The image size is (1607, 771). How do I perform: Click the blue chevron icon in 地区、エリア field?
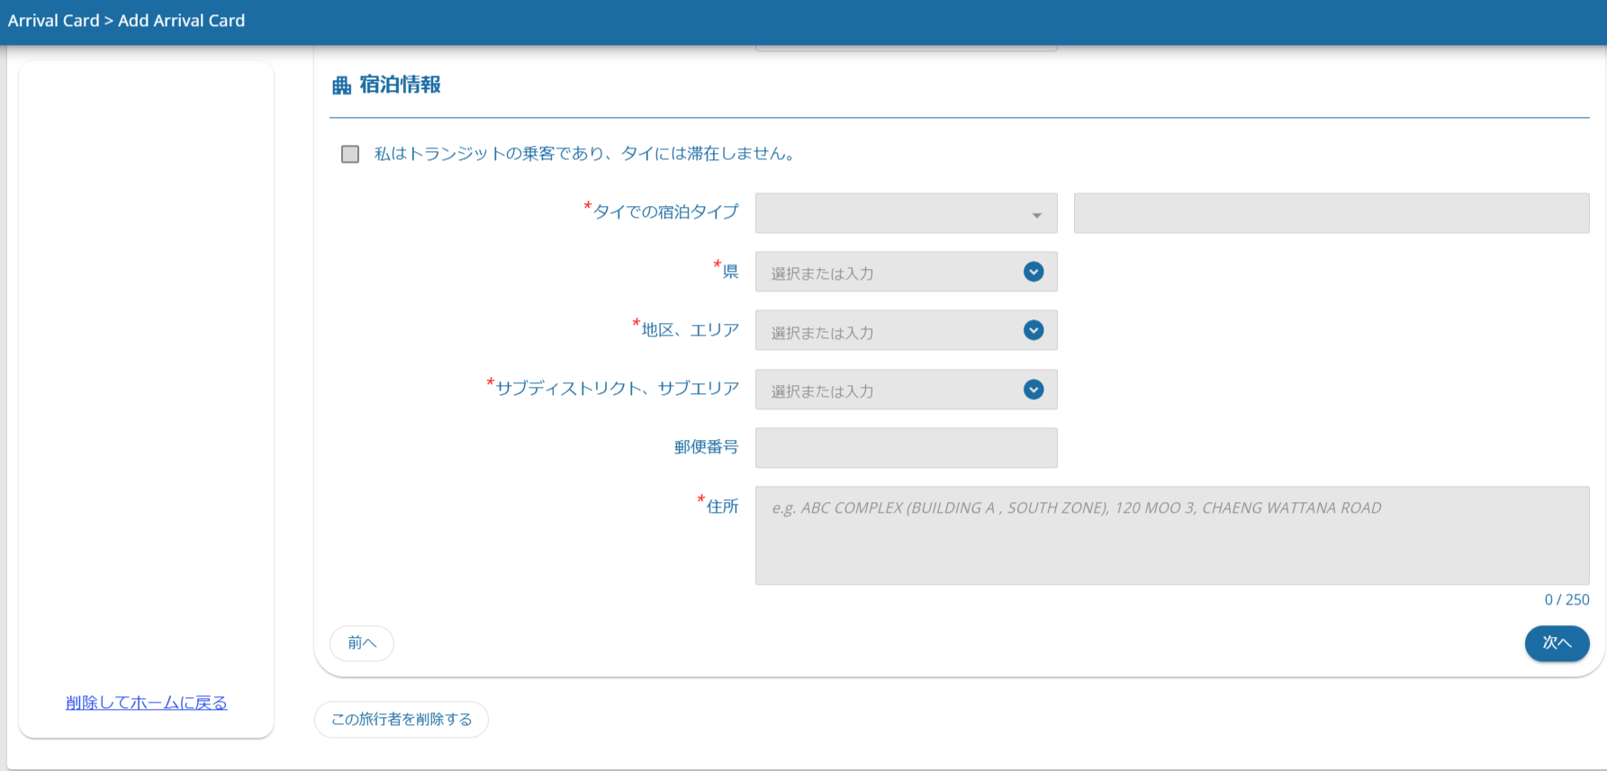[x=1034, y=330]
